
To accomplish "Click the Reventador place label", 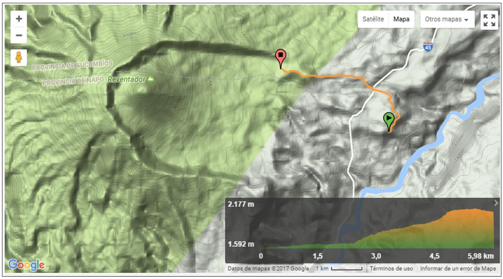I will tap(127, 79).
